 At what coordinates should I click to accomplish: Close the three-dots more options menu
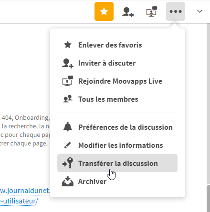pyautogui.click(x=176, y=11)
